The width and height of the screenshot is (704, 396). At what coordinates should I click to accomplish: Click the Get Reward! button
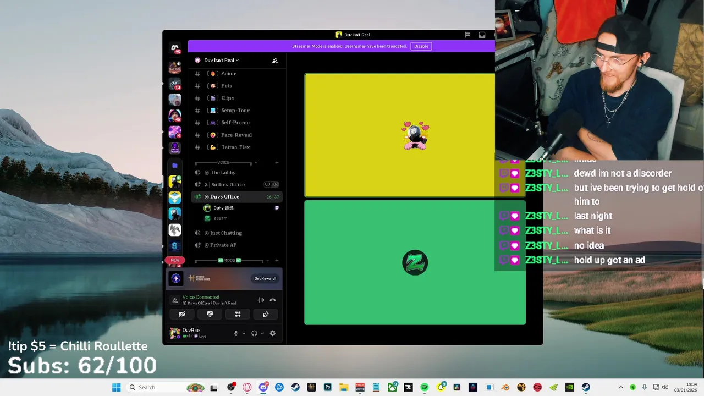click(x=265, y=278)
